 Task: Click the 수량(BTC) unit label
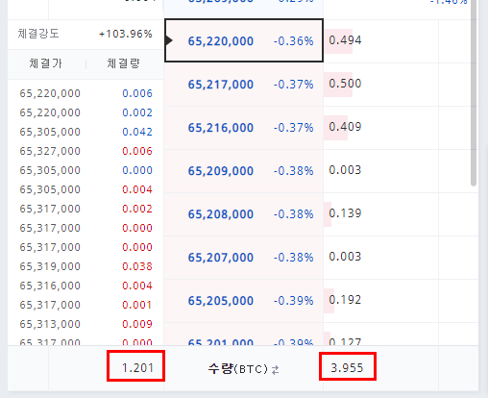238,369
